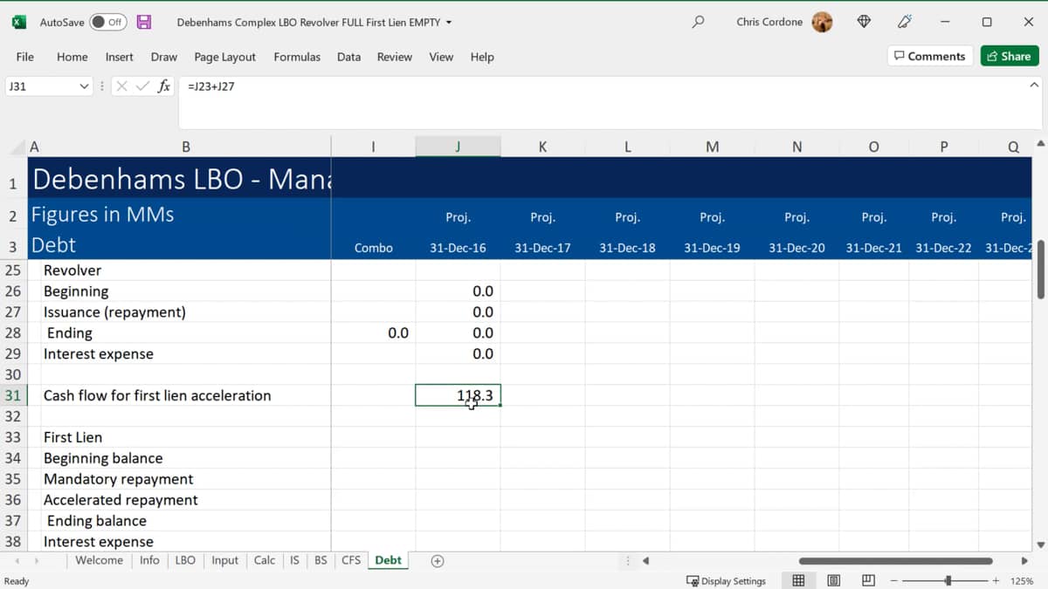Open Chris Cordone account avatar
Screen dimensions: 1048x589
(x=822, y=22)
